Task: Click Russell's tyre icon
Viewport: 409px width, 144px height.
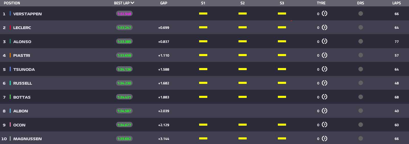Action: click(324, 83)
